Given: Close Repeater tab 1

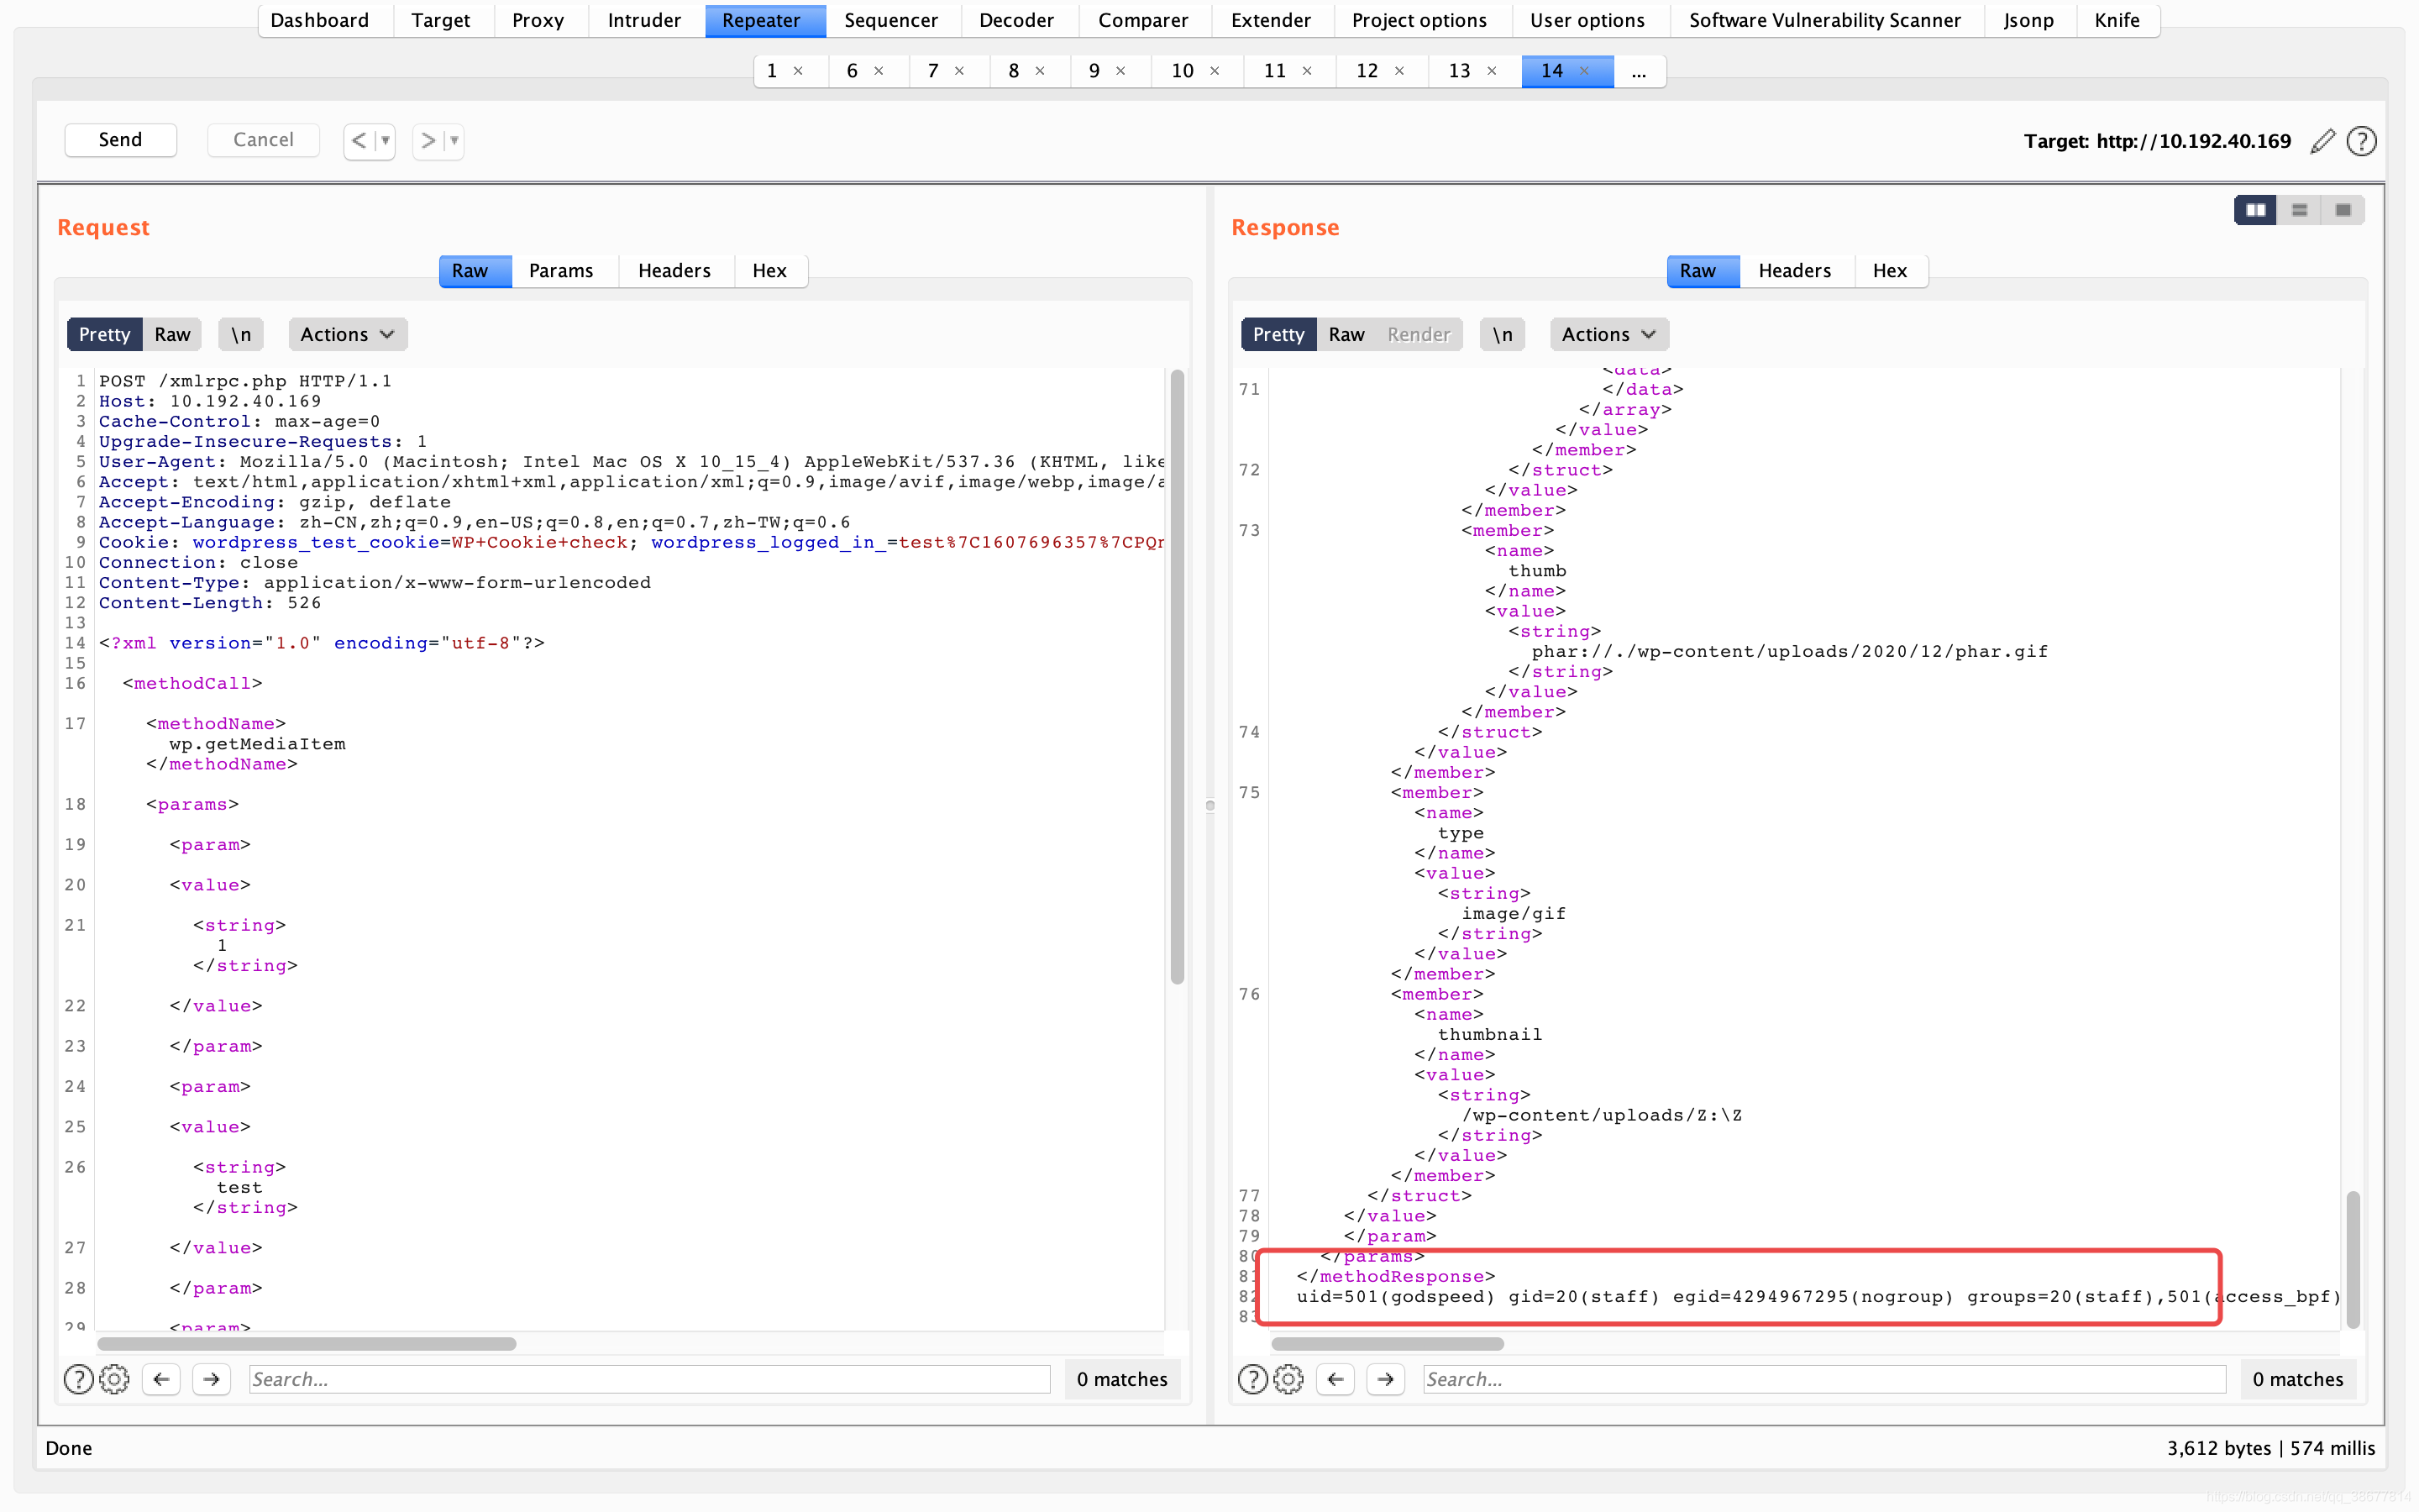Looking at the screenshot, I should click(x=798, y=71).
